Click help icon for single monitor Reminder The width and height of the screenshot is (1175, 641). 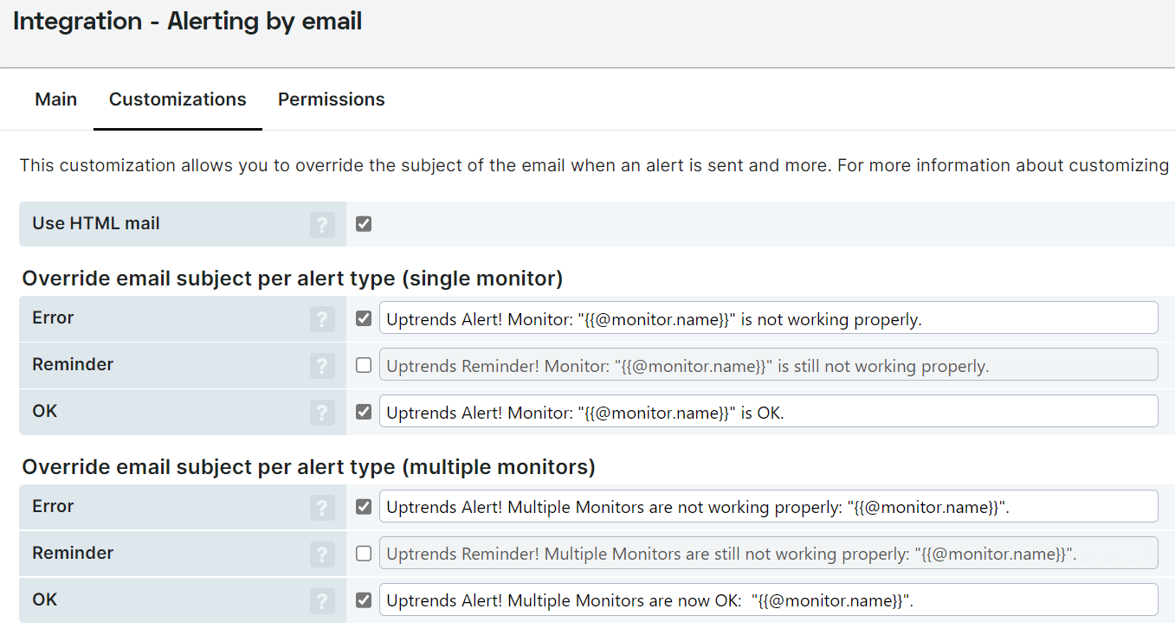click(322, 366)
